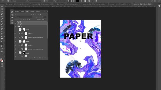The image size is (161, 90).
Task: Select the Слой 3 layer mask thumbnail
Action: [24, 53]
